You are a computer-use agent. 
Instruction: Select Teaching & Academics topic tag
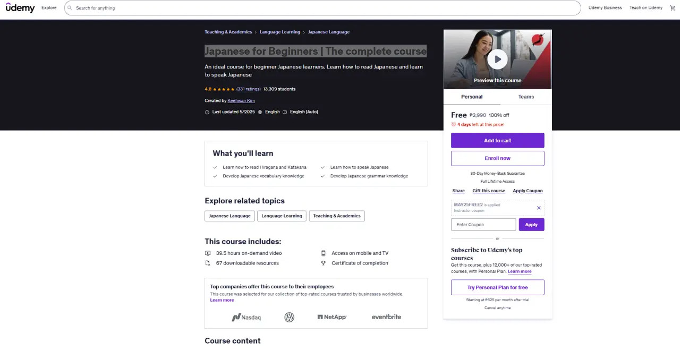[337, 216]
